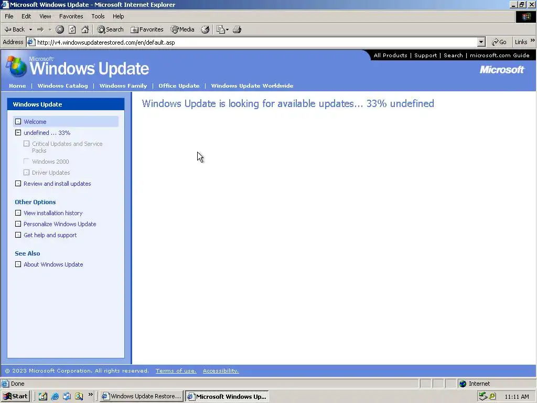Click the Windows Update globe logo

16,66
